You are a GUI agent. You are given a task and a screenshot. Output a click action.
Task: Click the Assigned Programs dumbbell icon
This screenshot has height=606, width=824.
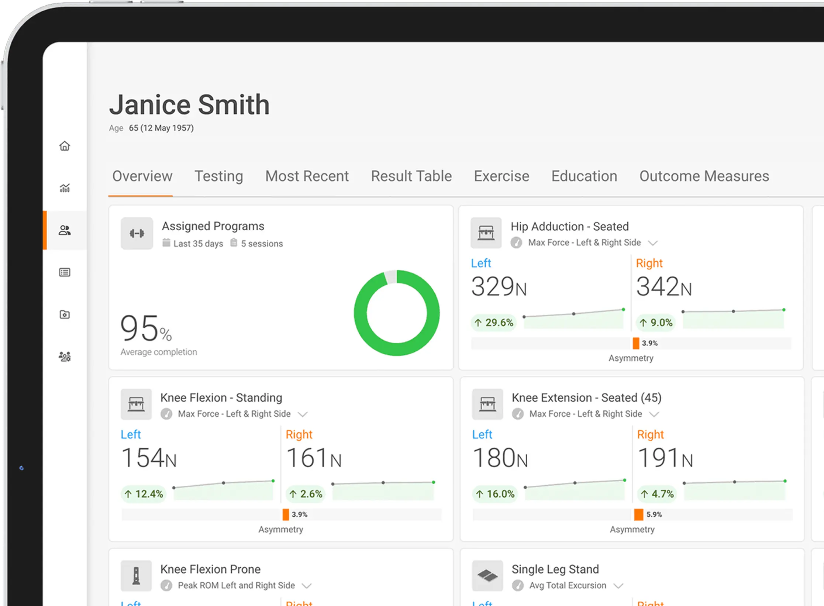tap(137, 233)
